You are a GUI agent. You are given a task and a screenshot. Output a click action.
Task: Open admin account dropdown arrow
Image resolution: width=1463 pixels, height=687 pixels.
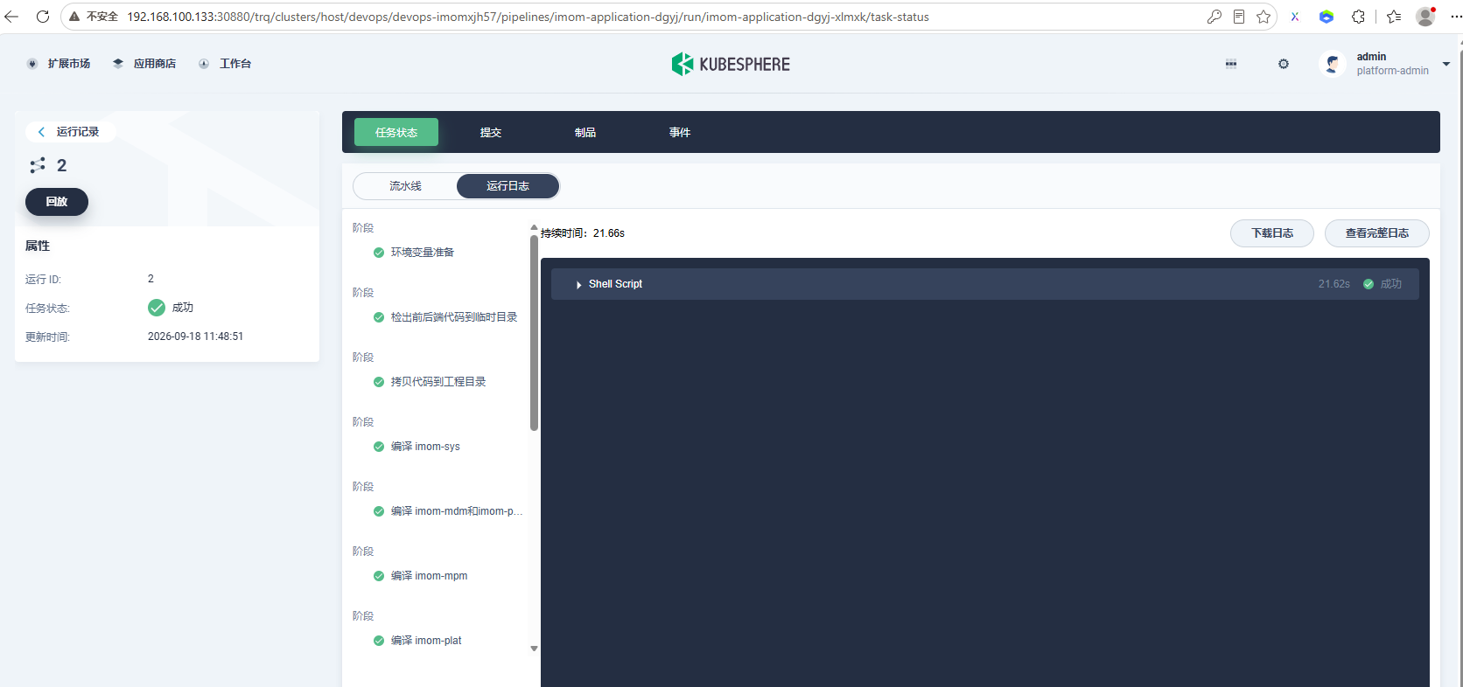[x=1445, y=64]
